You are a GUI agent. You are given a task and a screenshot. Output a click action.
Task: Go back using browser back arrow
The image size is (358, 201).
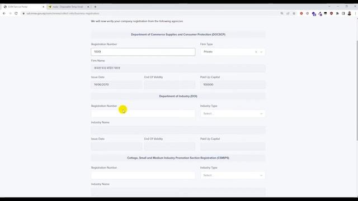pyautogui.click(x=4, y=13)
